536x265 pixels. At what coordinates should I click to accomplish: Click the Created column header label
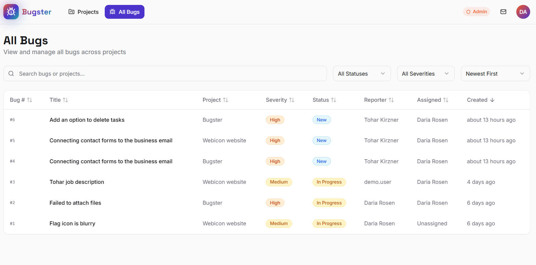pyautogui.click(x=477, y=100)
